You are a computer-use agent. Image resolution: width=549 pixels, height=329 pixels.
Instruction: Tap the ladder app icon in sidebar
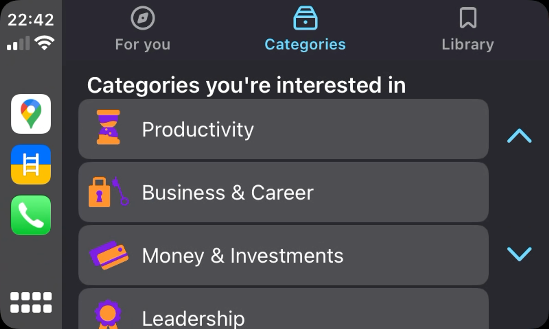tap(31, 164)
